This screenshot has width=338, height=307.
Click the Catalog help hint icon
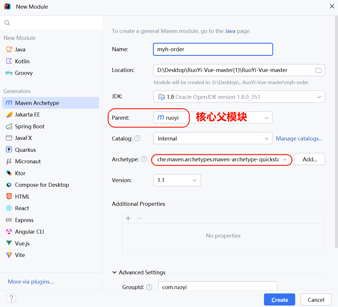click(138, 138)
